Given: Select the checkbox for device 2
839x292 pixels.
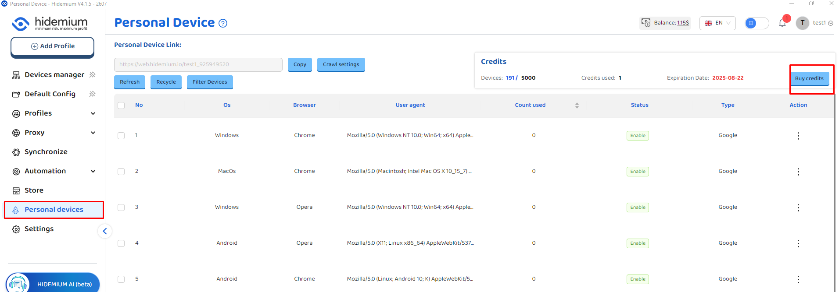Looking at the screenshot, I should pos(121,172).
